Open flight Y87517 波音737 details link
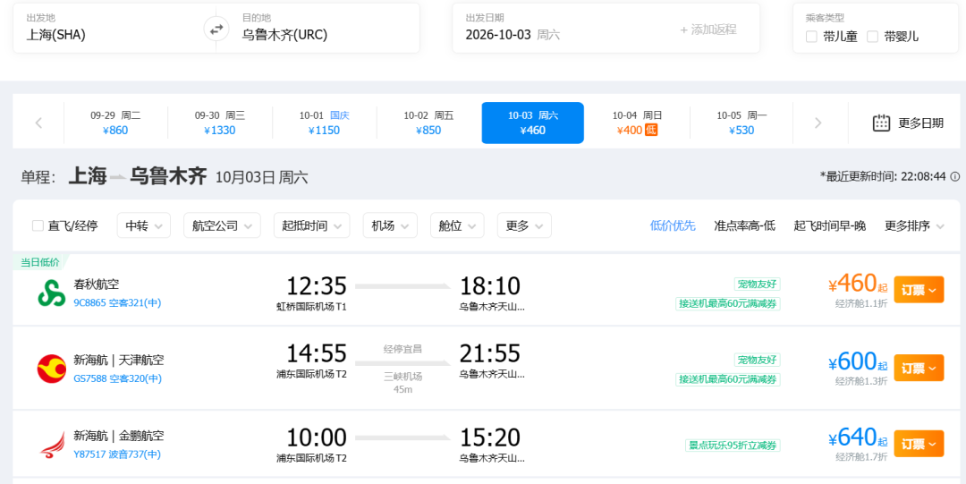Viewport: 966px width, 484px height. pyautogui.click(x=117, y=454)
